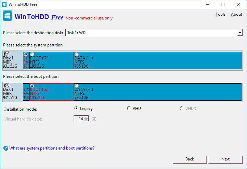Click the Next button

(225, 159)
